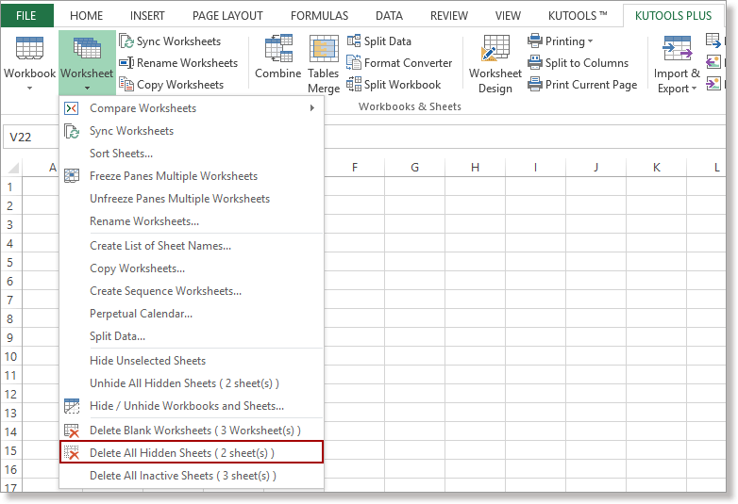Select row 5 header
The image size is (738, 504).
click(10, 263)
